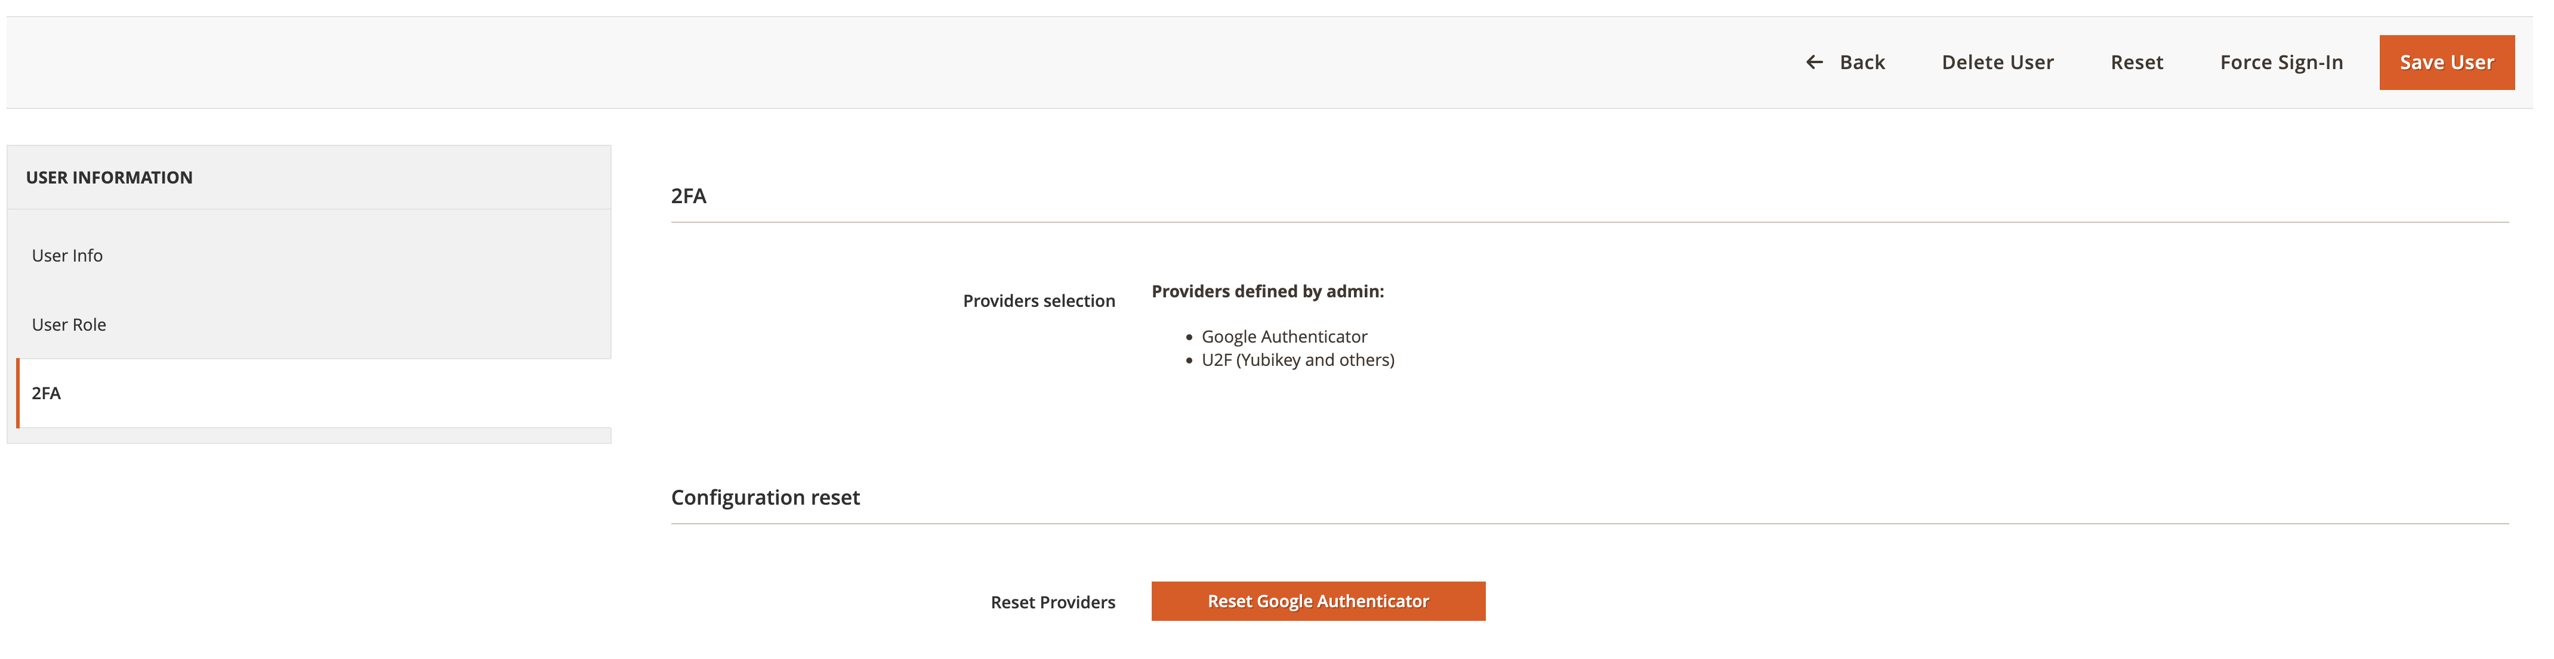Click the Reset Providers label

pyautogui.click(x=1052, y=602)
